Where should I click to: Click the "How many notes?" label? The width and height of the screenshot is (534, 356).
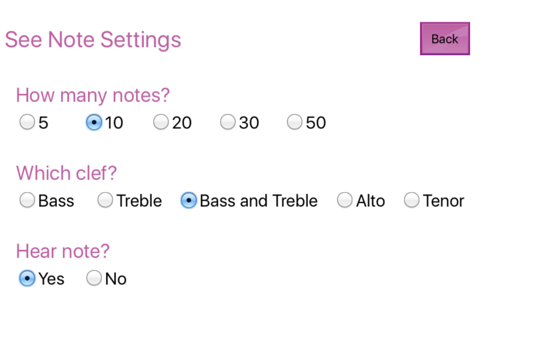[x=93, y=95]
